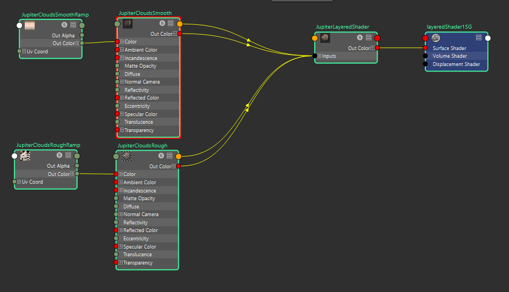Click the JupiterCloudsSmoothRamp texture swatch icon

30,25
